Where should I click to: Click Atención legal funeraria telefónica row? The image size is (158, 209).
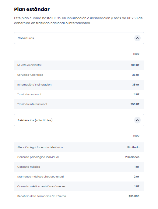click(x=79, y=147)
